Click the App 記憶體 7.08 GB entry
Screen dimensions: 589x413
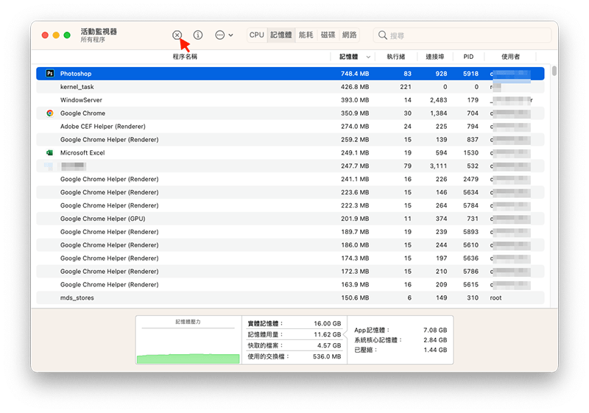pyautogui.click(x=401, y=330)
